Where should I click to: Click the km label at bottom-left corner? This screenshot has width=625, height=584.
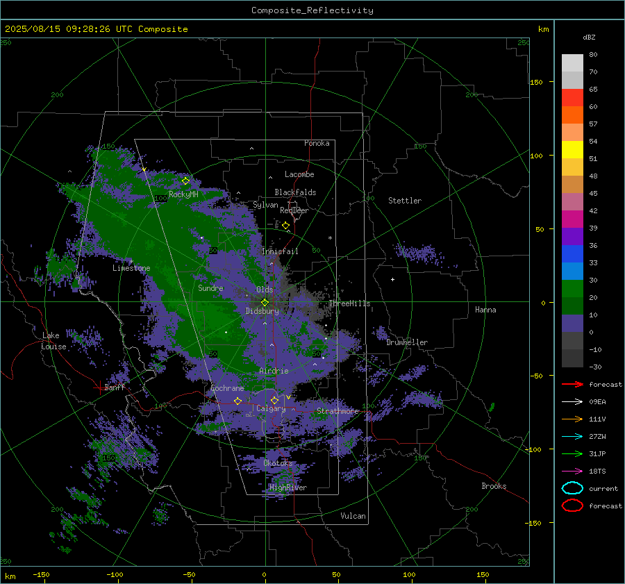point(10,576)
